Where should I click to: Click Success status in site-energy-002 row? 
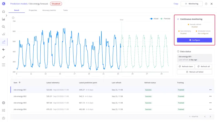(148, 96)
